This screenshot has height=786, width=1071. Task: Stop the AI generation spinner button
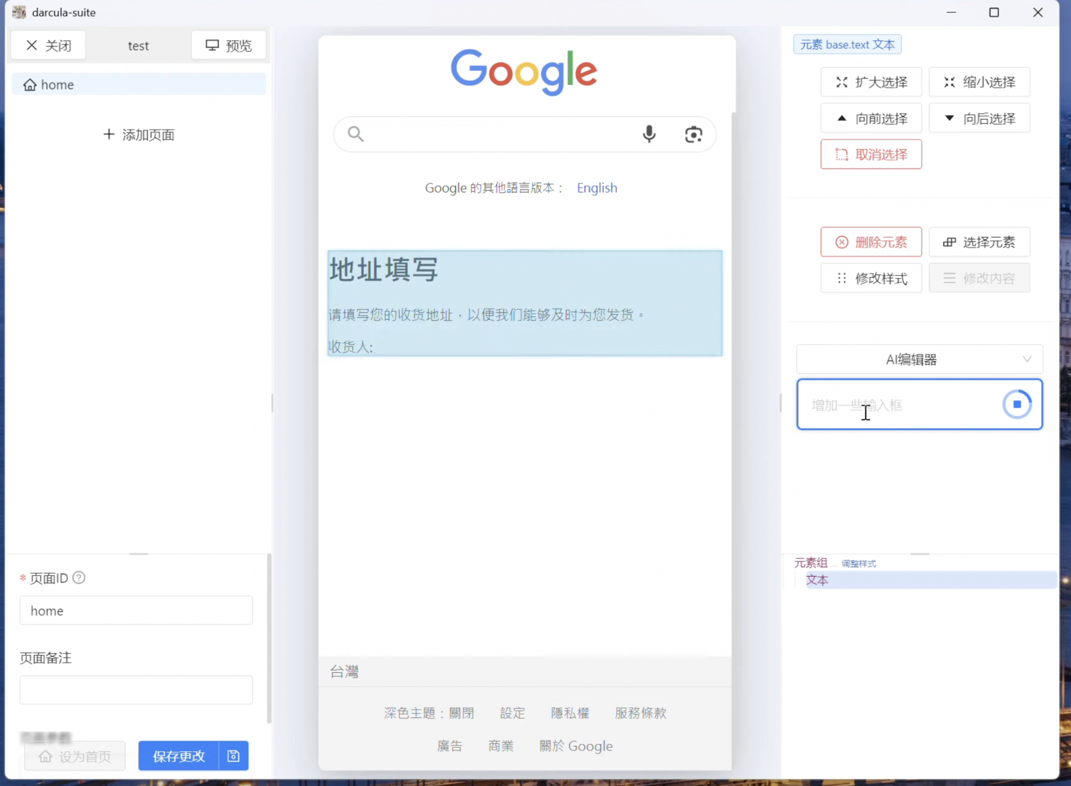(1017, 404)
